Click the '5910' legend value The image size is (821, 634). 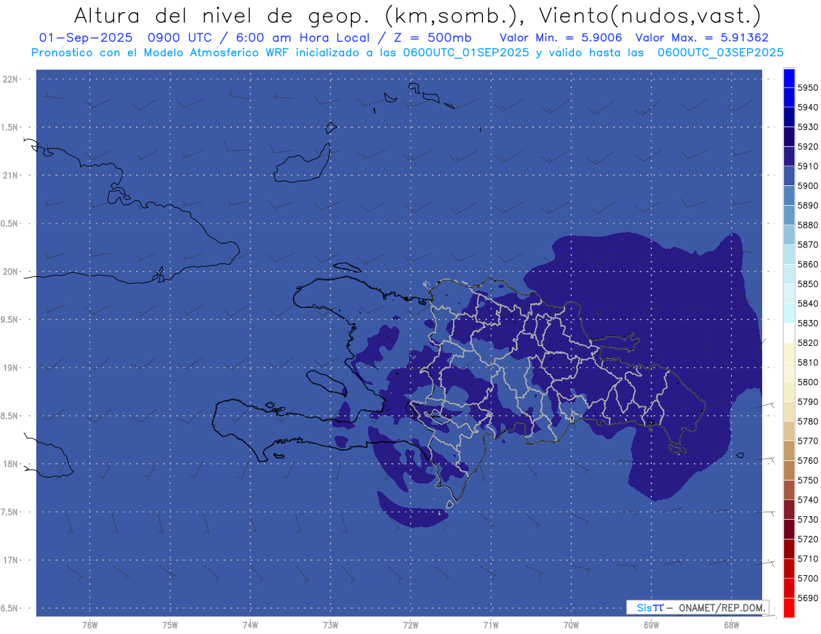pos(807,166)
